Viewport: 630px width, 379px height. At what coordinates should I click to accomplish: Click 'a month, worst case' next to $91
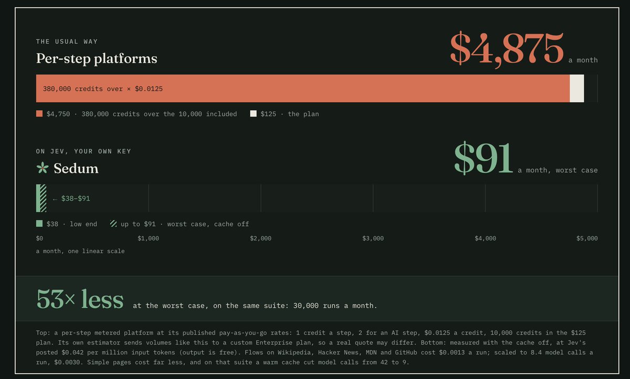click(558, 170)
